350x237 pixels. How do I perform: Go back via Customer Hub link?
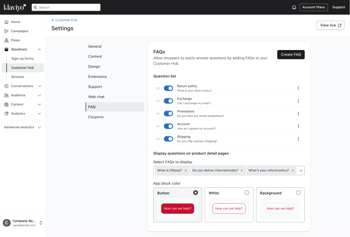[64, 20]
